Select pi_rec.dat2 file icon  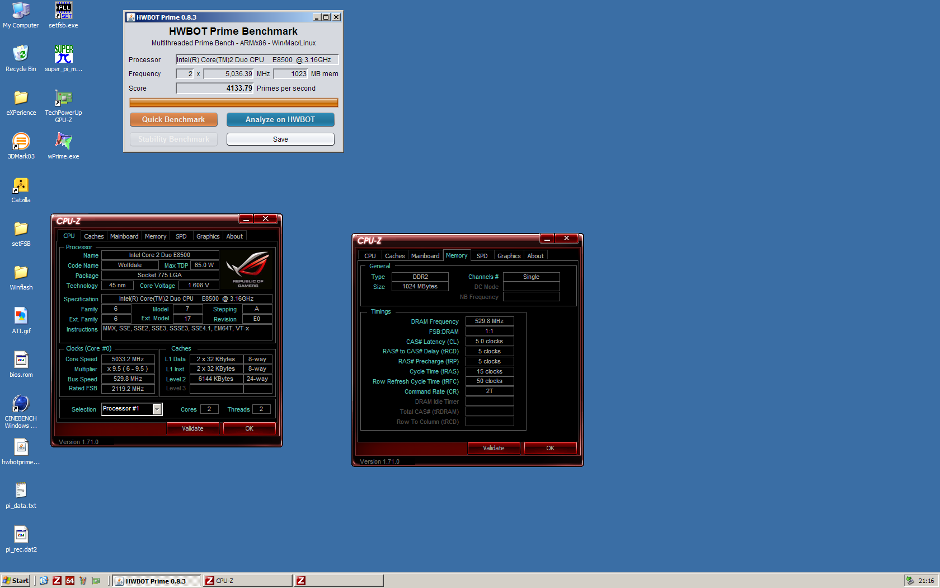(21, 539)
